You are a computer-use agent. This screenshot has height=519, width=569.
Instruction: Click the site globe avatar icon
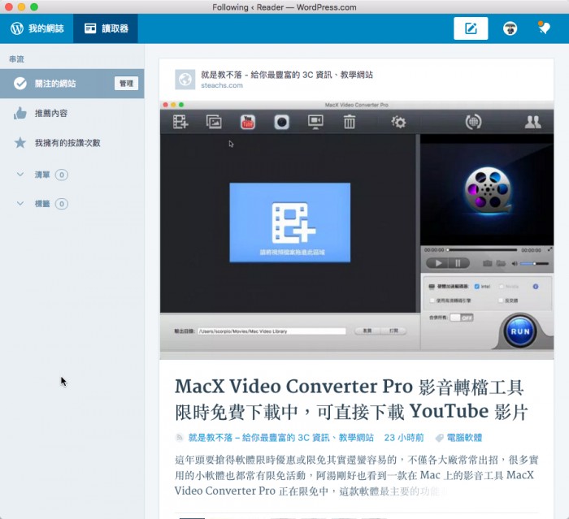click(x=185, y=80)
